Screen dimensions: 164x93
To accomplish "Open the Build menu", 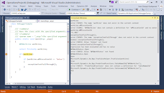I will click(30, 6).
